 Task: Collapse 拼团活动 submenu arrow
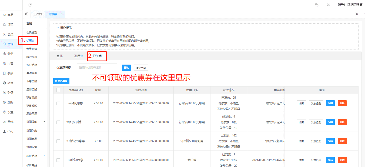[x=44, y=122]
